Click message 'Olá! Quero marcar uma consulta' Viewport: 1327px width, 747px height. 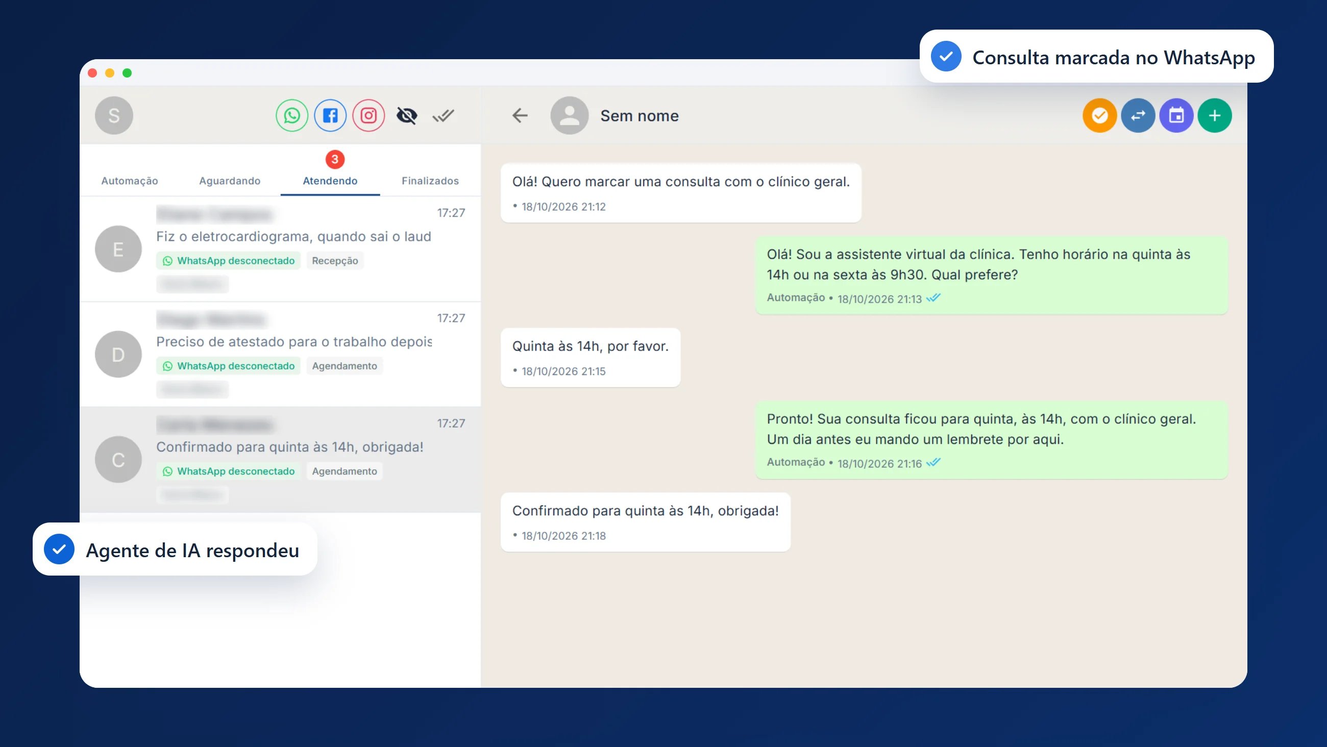(681, 193)
